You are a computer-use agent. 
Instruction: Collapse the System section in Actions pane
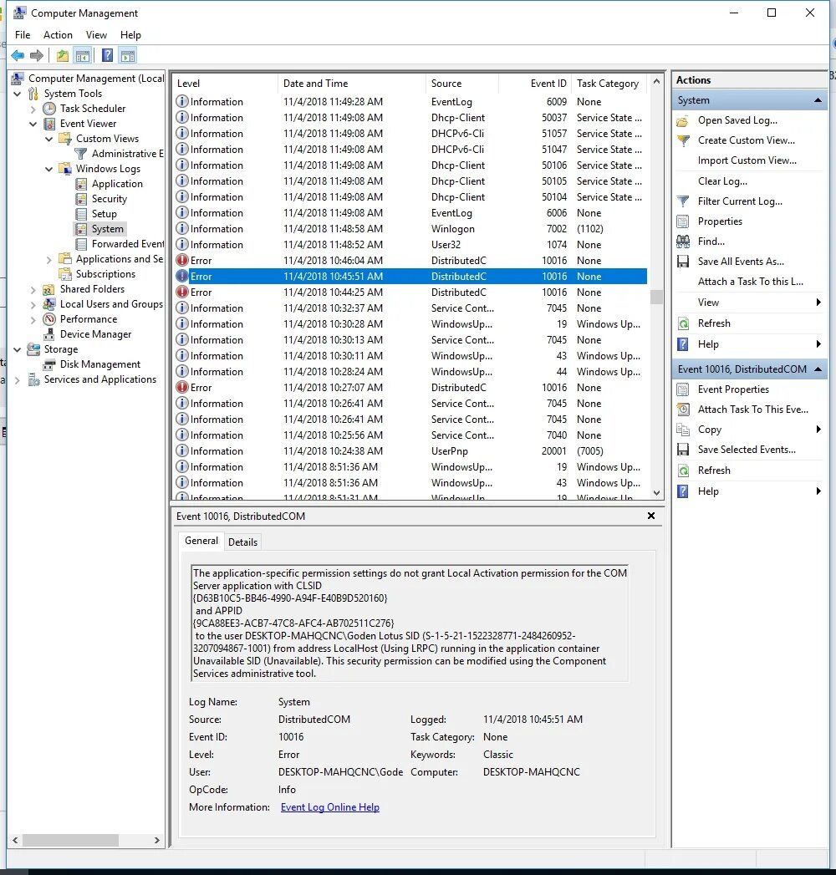tap(818, 100)
